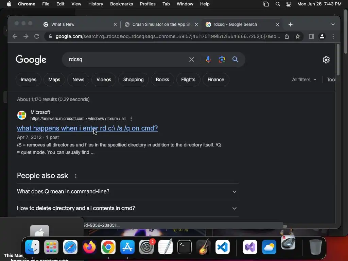Filter results by News

[79, 80]
